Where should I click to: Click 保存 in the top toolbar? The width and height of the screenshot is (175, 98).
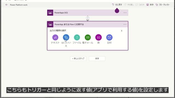(150, 5)
